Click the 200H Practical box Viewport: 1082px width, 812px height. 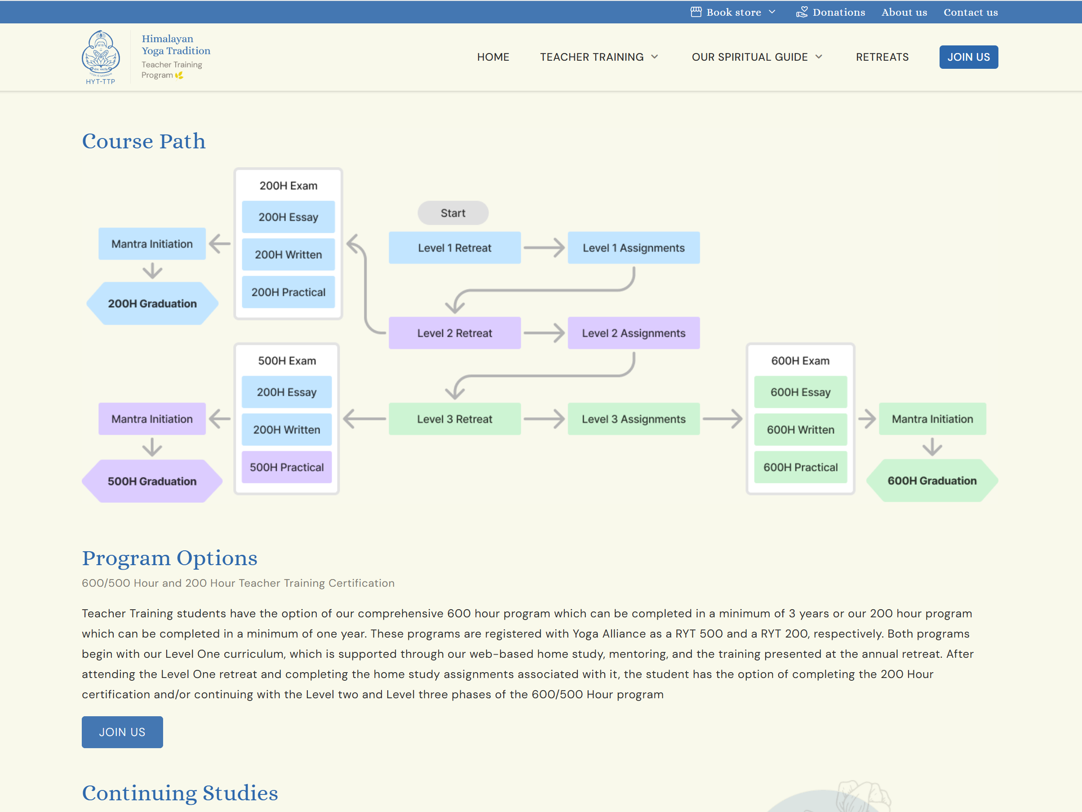click(288, 292)
